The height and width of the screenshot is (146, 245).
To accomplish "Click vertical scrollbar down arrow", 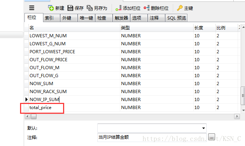I will tap(244, 110).
